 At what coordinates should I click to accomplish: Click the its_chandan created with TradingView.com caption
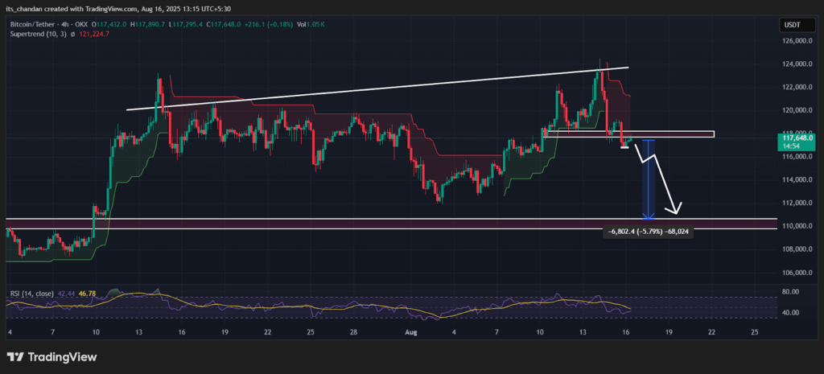pos(119,8)
